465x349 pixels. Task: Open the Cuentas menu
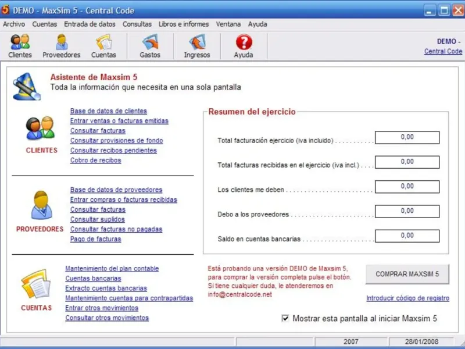[45, 24]
